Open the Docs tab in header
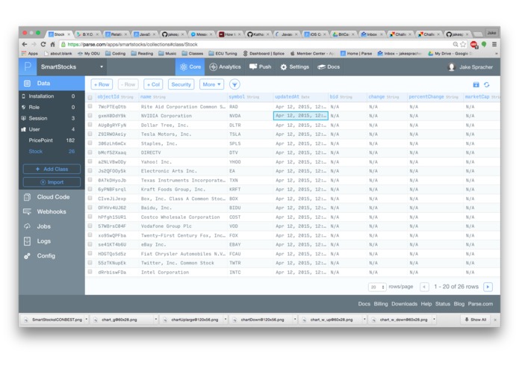This screenshot has width=519, height=369. 329,66
